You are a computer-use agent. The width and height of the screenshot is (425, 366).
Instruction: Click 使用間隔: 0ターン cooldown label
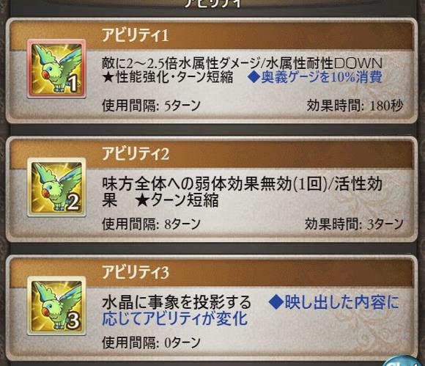click(x=151, y=343)
